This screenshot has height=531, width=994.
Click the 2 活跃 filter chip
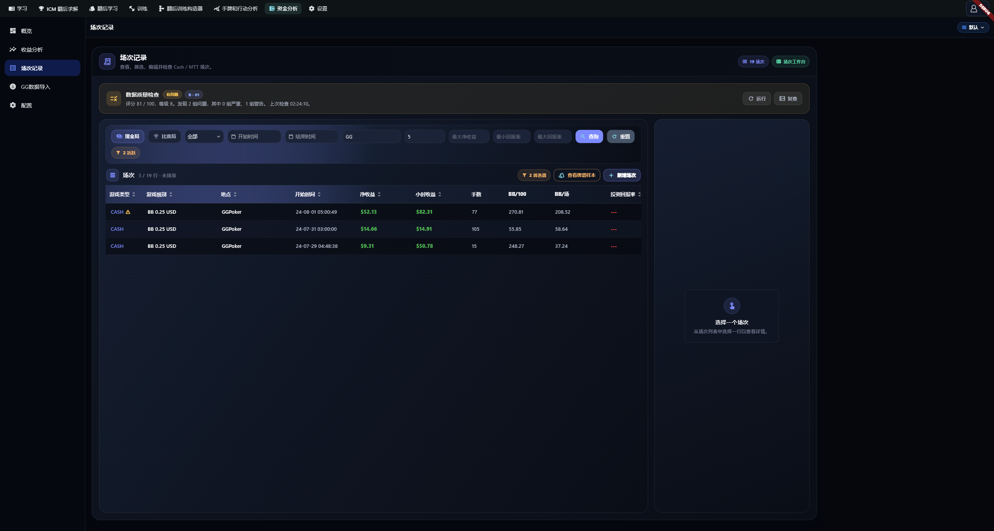[x=125, y=153]
